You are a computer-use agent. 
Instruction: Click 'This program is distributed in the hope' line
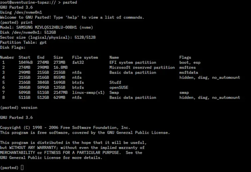[x=73, y=143]
